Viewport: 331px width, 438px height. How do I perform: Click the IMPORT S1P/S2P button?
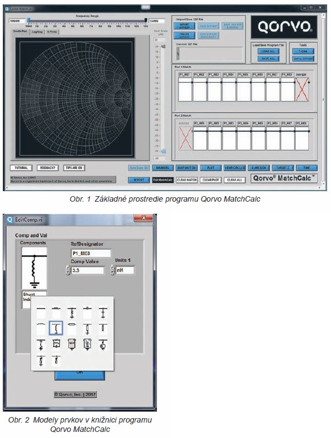coord(185,26)
